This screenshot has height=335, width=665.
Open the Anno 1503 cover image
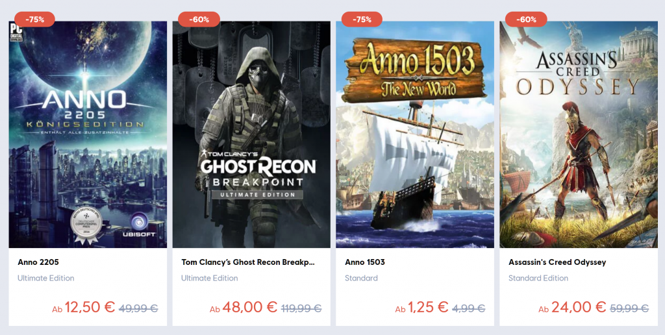(x=415, y=134)
